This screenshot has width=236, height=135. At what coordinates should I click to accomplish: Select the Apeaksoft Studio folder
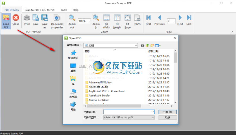98,95
